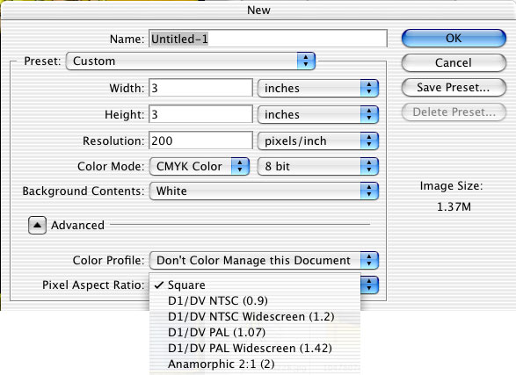516x375 pixels.
Task: Open the 8 bit depth dropdown
Action: 318,166
